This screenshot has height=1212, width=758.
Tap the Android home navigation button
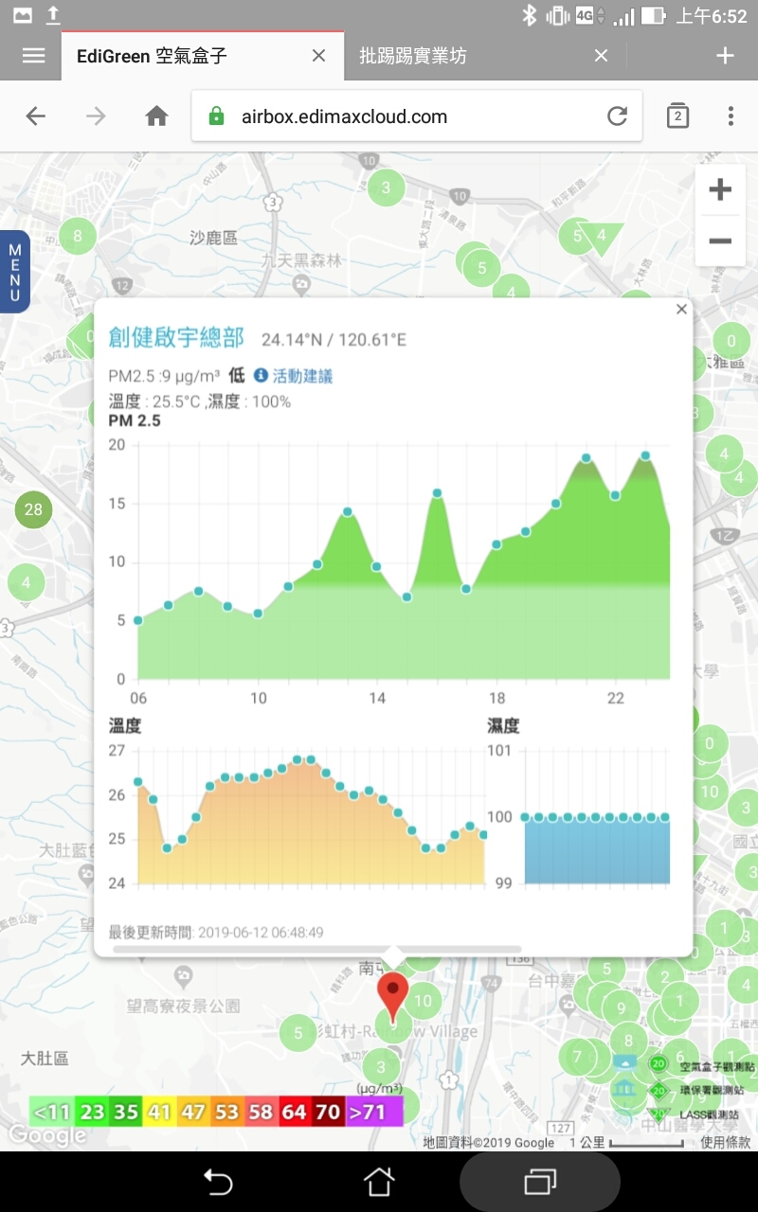click(379, 1182)
